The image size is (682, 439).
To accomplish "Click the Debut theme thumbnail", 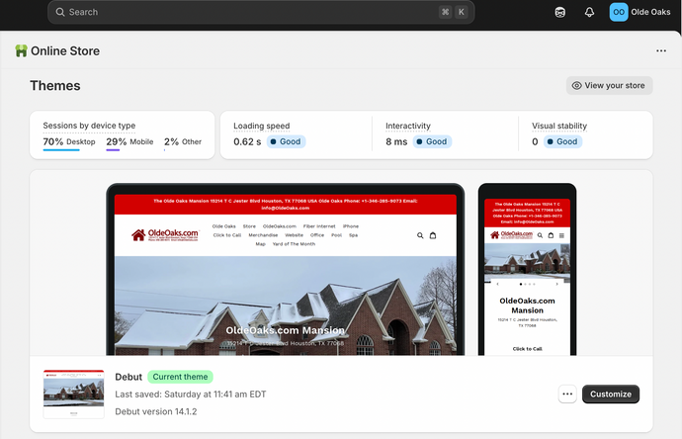I will (x=73, y=395).
